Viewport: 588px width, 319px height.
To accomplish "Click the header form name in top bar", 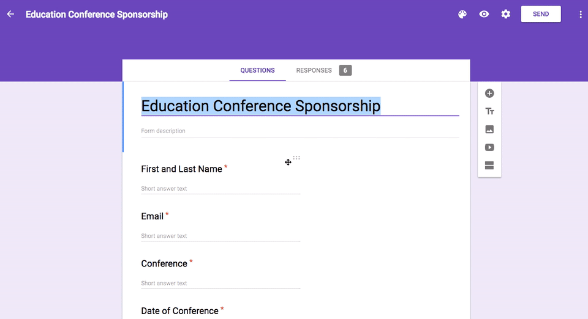I will click(x=97, y=14).
